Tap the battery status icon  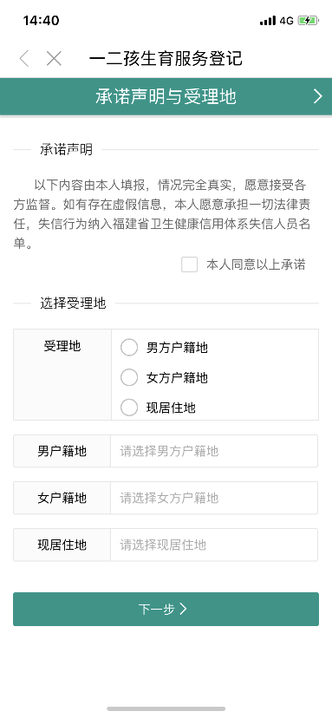click(x=307, y=21)
